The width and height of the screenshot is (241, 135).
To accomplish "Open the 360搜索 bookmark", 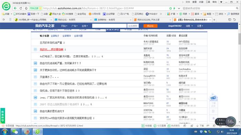I will [67, 14].
